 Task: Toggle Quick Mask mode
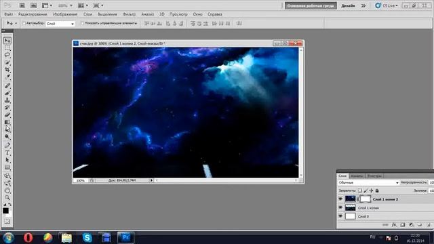point(7,222)
